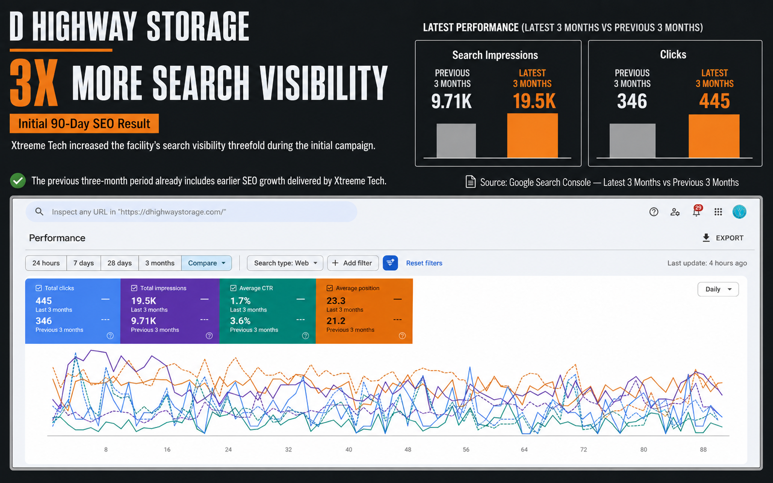The width and height of the screenshot is (773, 483).
Task: Select the 28 days range tab
Action: click(x=119, y=263)
